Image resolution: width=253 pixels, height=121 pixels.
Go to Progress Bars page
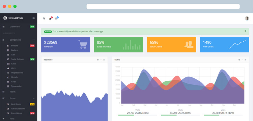point(17,73)
